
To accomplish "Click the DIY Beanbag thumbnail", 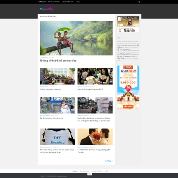I will click(58, 137).
